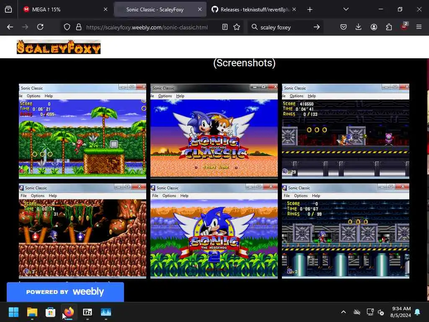Open the screenshot with score 416550

click(346, 131)
